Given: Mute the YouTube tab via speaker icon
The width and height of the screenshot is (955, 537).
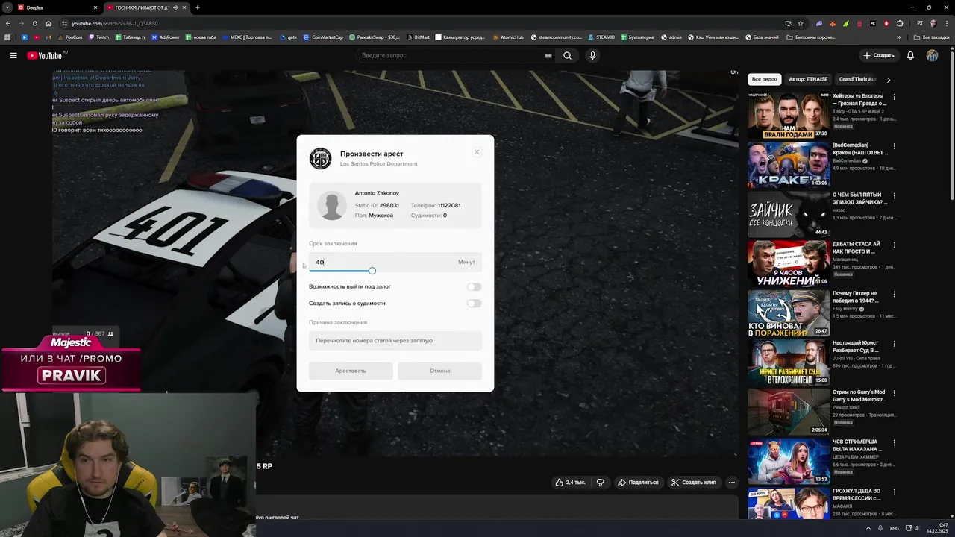Looking at the screenshot, I should point(175,7).
